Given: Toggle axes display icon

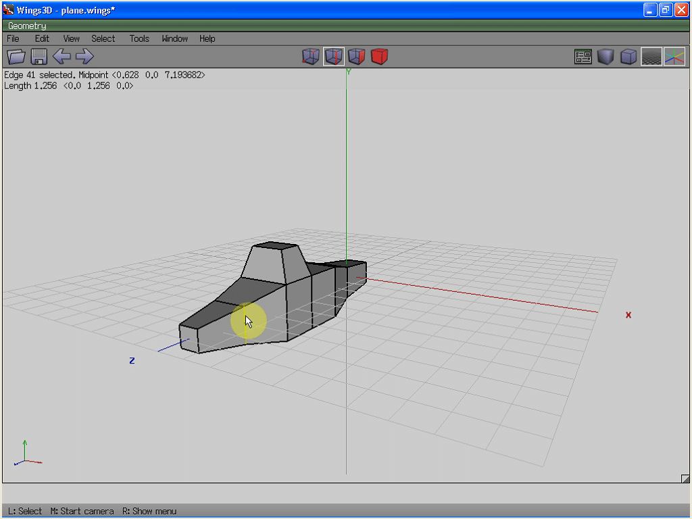Looking at the screenshot, I should pyautogui.click(x=674, y=57).
